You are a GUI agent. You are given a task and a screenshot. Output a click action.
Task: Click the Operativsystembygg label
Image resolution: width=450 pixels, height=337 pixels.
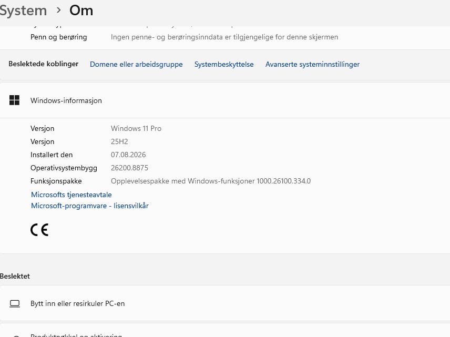64,168
